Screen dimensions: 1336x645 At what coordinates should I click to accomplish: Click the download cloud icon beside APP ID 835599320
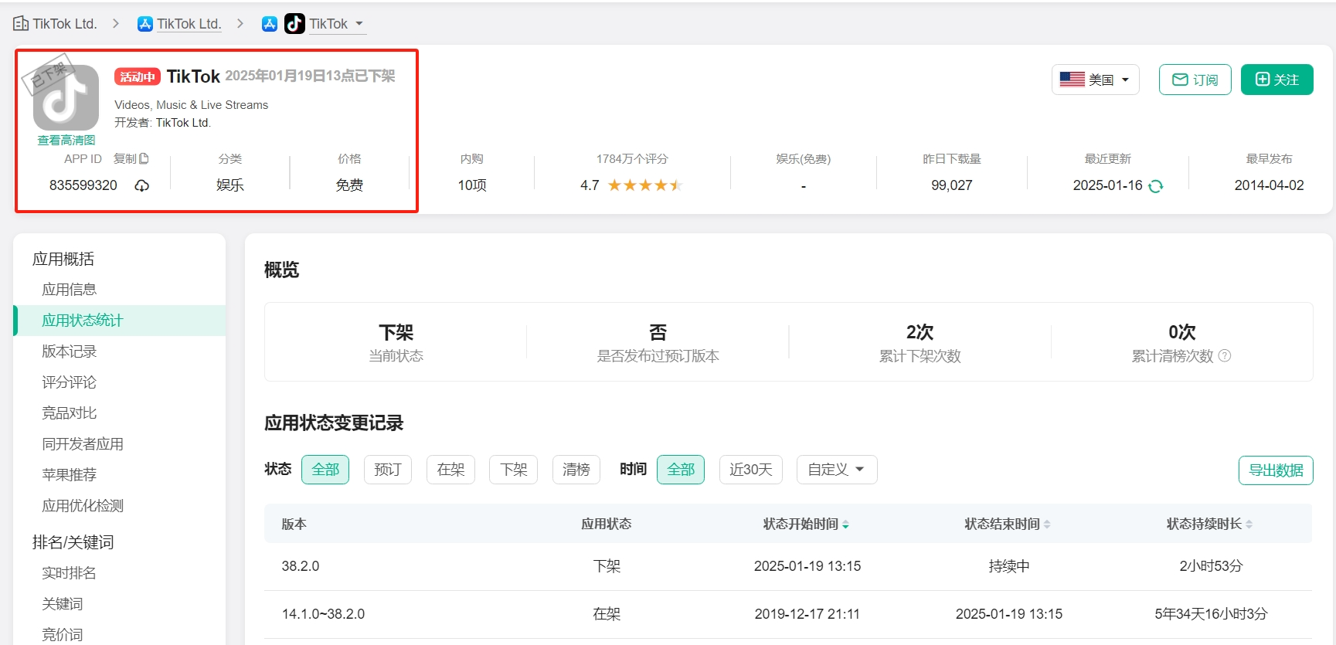(142, 185)
